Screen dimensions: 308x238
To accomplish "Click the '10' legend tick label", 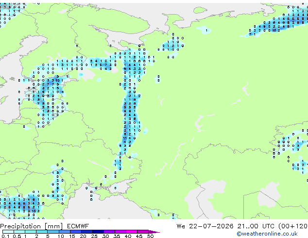I will [61, 236].
